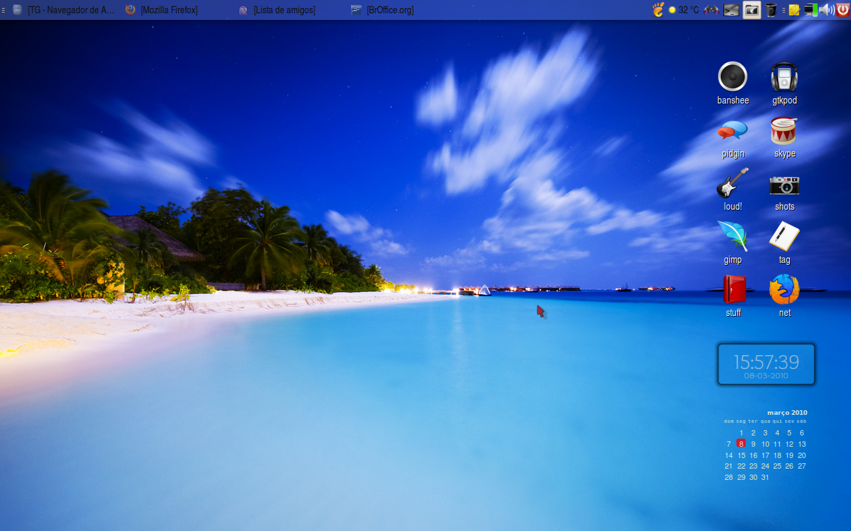Open the pidgin chat launcher
The height and width of the screenshot is (531, 851).
tap(733, 131)
